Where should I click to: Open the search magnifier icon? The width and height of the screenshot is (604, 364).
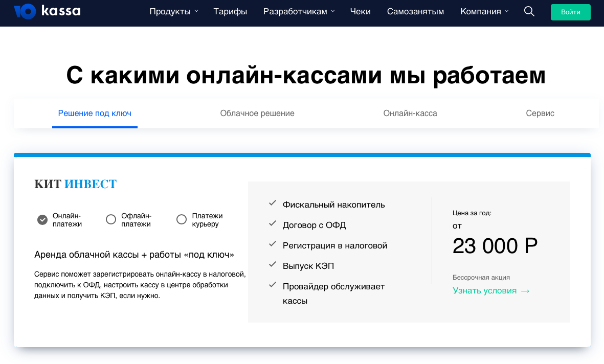(529, 11)
